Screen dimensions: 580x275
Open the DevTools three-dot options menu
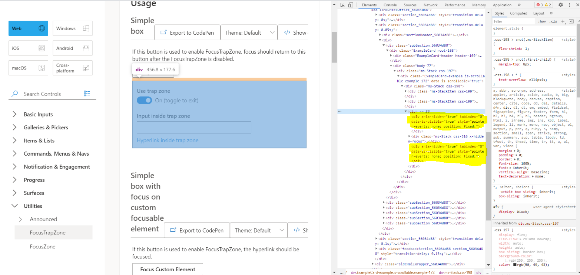pos(569,5)
